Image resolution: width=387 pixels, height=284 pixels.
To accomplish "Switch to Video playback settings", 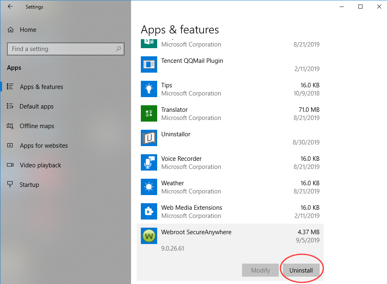I will [x=40, y=165].
